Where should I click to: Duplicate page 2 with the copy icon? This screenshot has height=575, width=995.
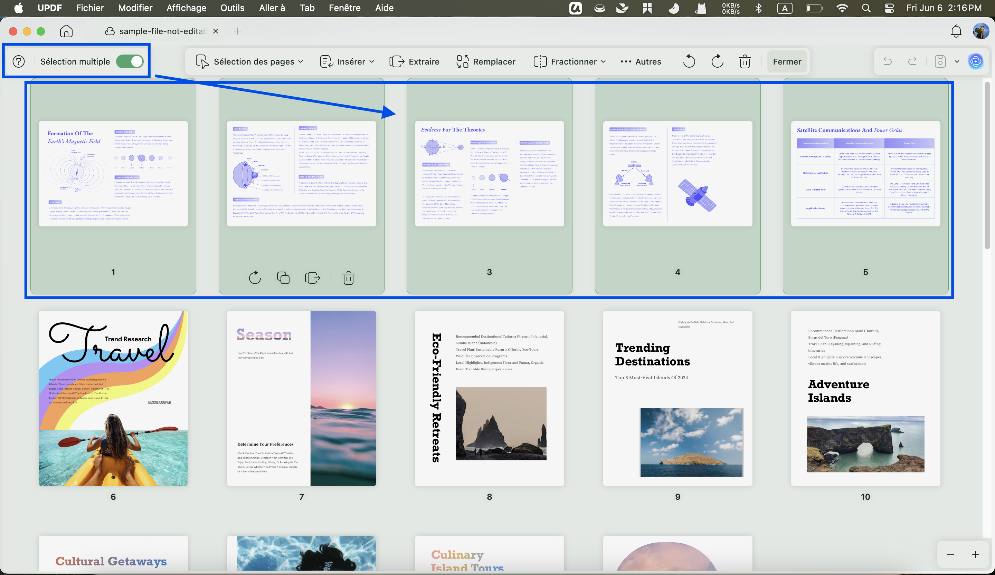point(283,278)
